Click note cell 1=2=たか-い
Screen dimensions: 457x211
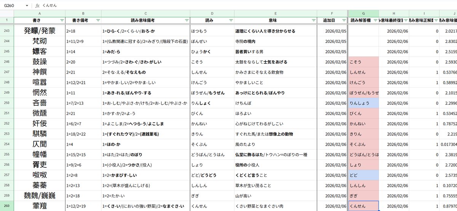[x=145, y=196]
